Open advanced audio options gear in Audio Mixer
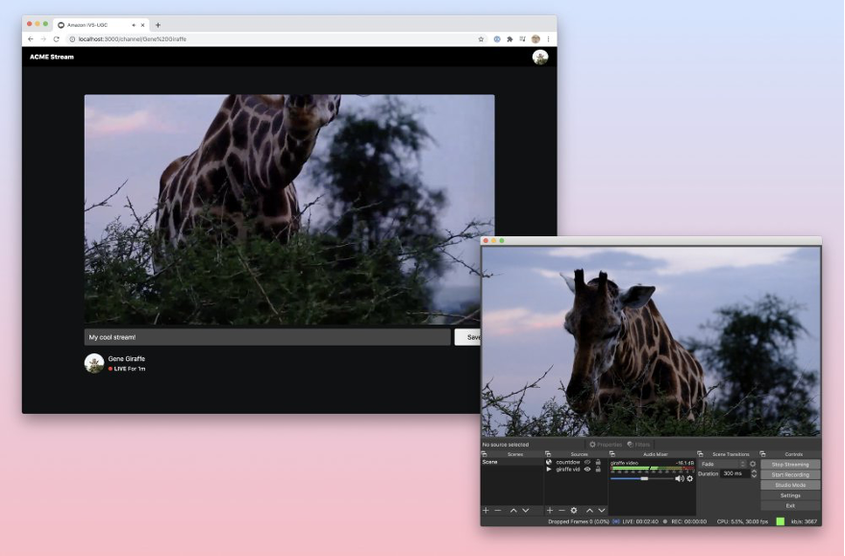Screen dimensions: 845x556 point(688,478)
